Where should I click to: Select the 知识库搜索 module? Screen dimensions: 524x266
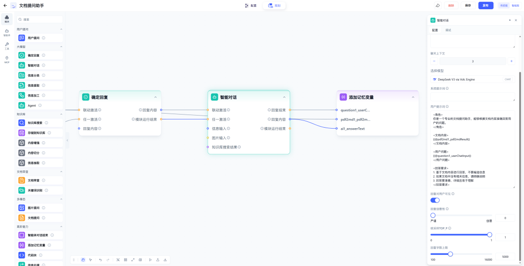click(x=40, y=123)
